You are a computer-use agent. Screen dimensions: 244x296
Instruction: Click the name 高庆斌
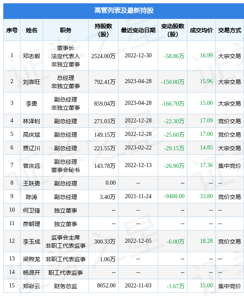point(32,135)
